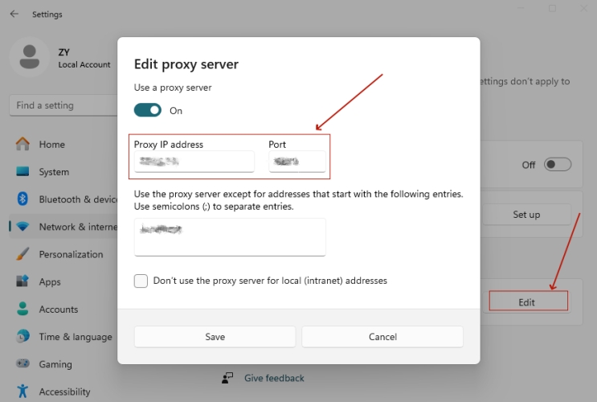Open the Accounts person icon
The width and height of the screenshot is (597, 402).
(22, 310)
